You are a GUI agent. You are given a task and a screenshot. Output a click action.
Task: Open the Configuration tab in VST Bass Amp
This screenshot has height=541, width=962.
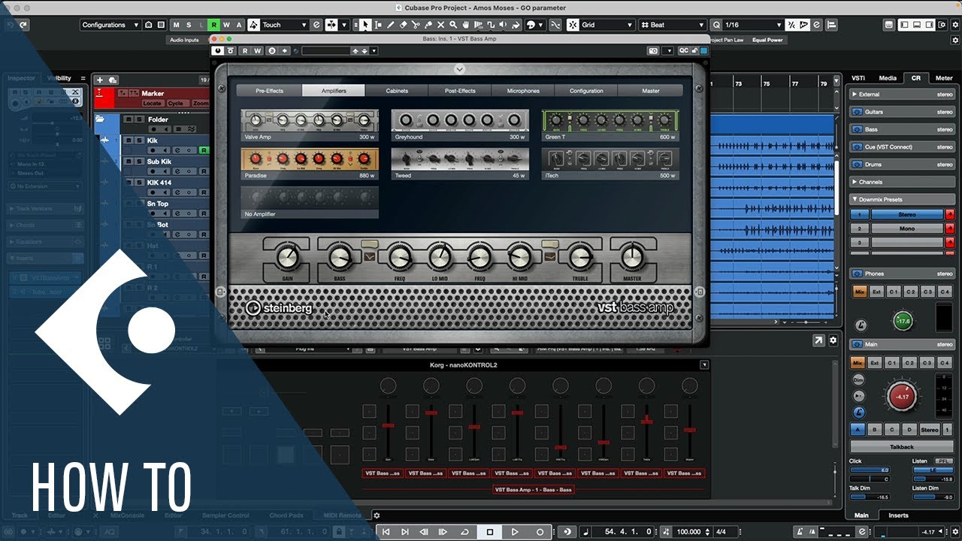pos(586,91)
